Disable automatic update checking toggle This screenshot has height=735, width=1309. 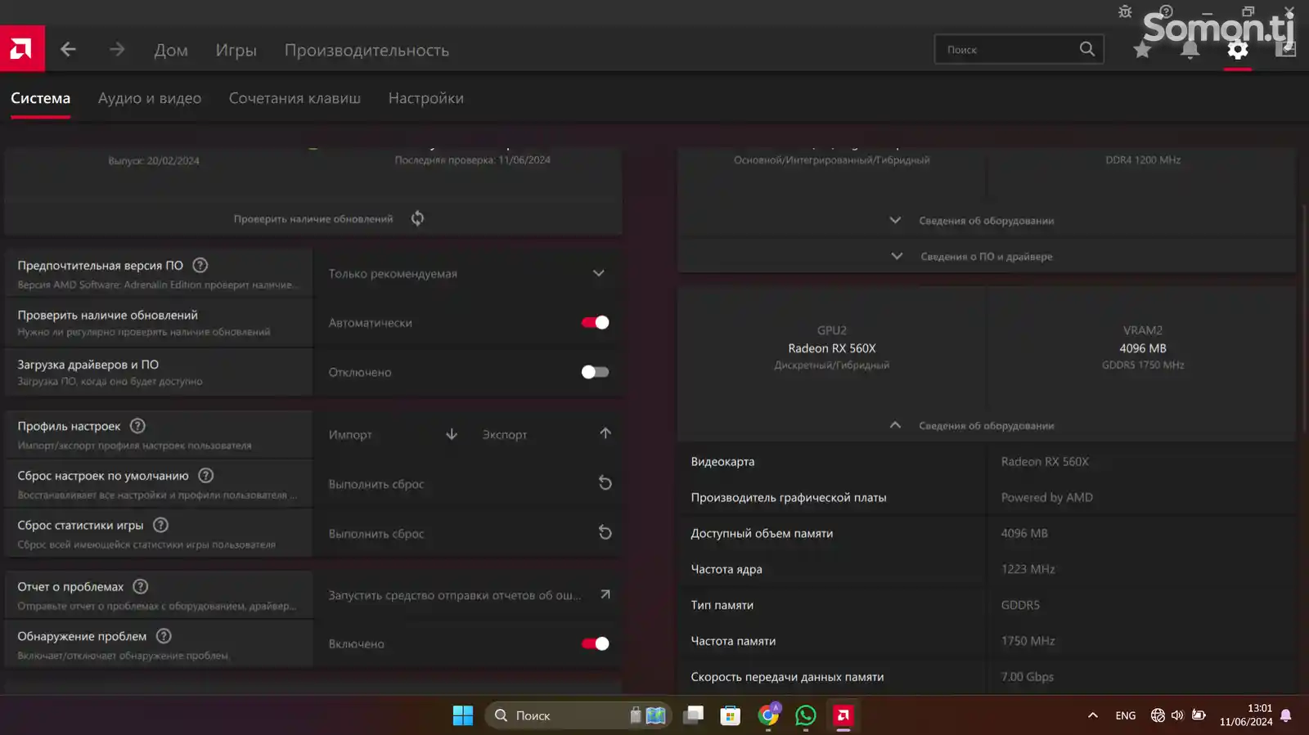595,322
